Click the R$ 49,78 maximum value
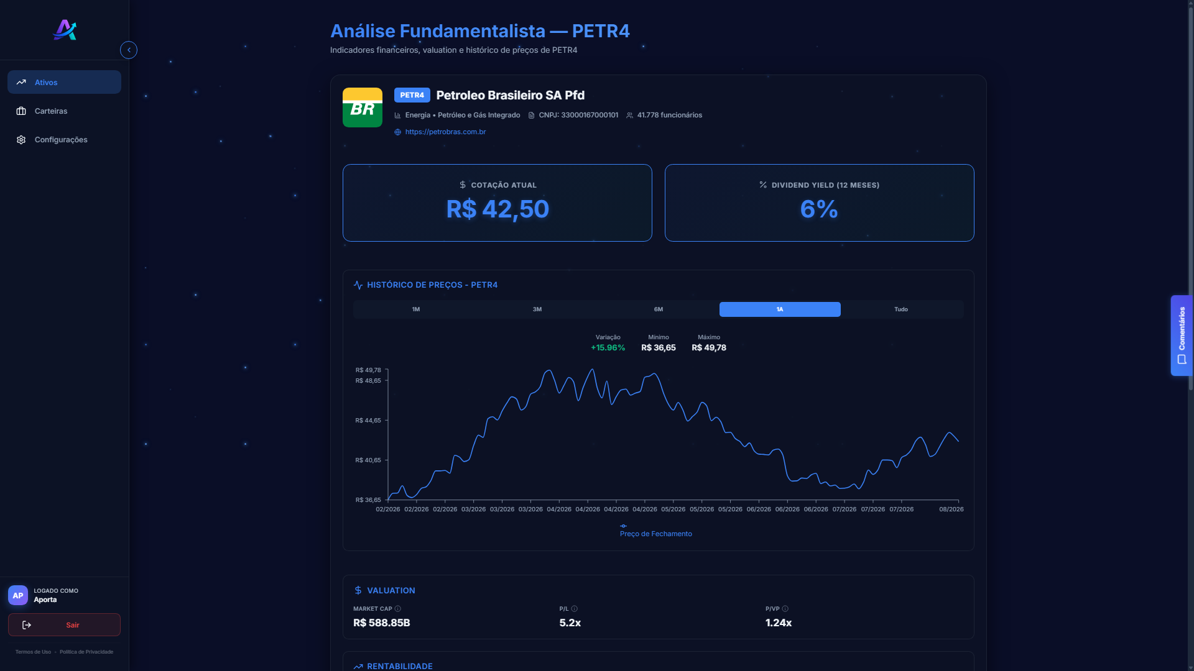The width and height of the screenshot is (1194, 671). [709, 348]
